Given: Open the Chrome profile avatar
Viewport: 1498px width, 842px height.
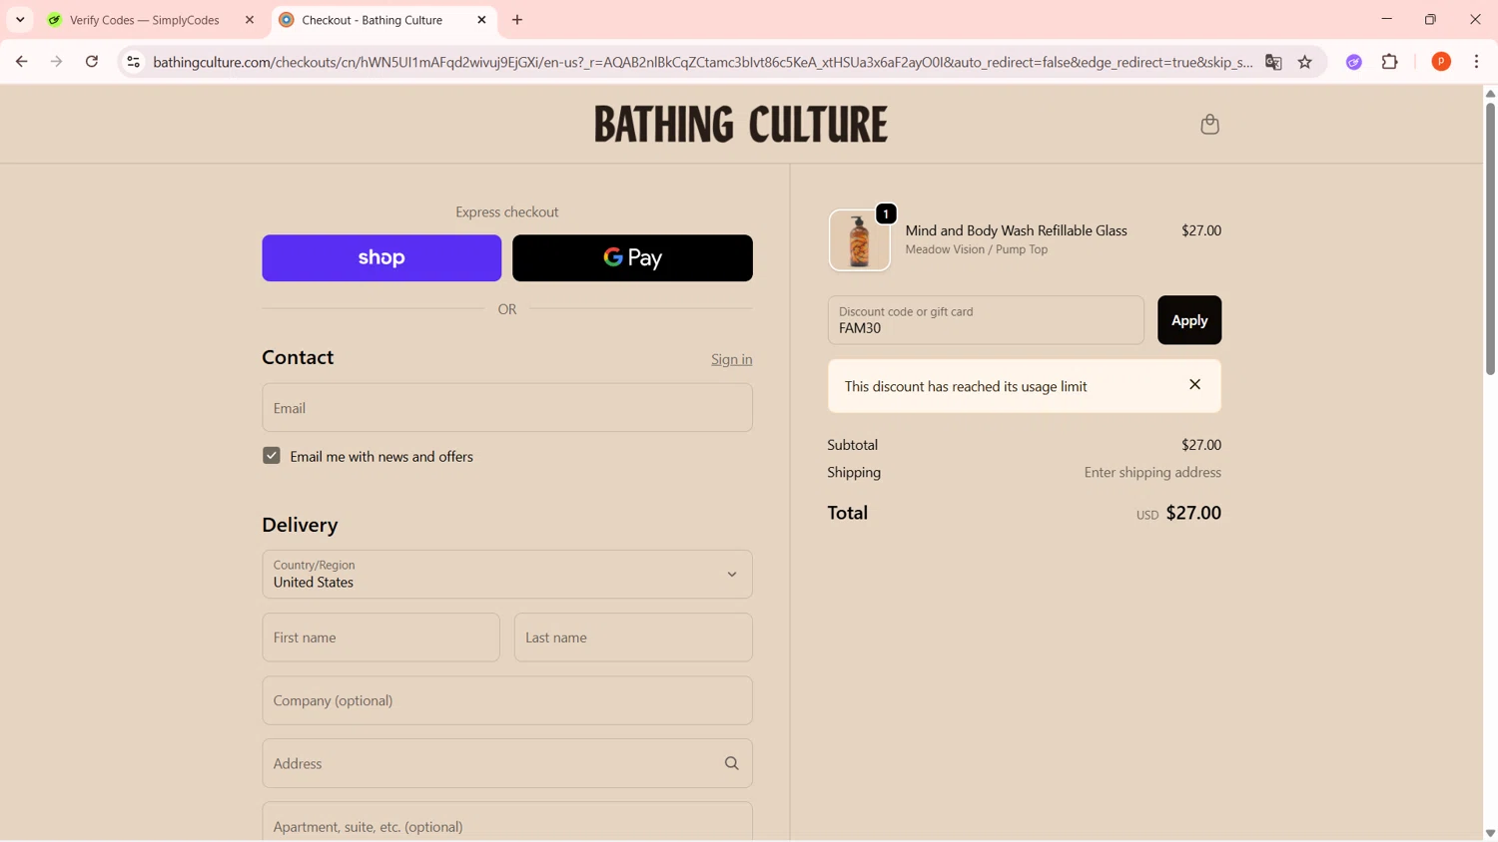Looking at the screenshot, I should pos(1441,62).
